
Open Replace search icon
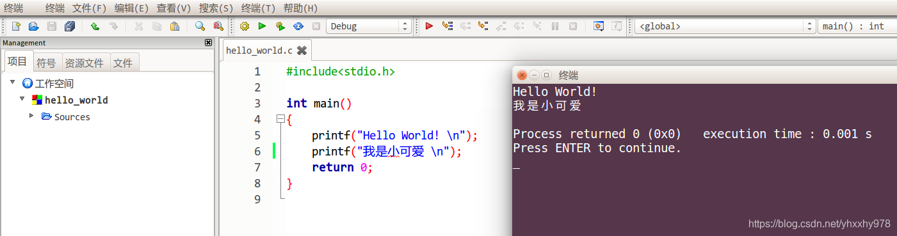pos(218,26)
